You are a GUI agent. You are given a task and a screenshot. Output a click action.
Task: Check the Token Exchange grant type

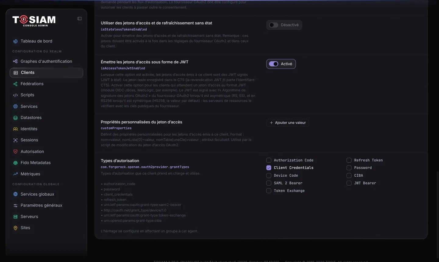269,191
